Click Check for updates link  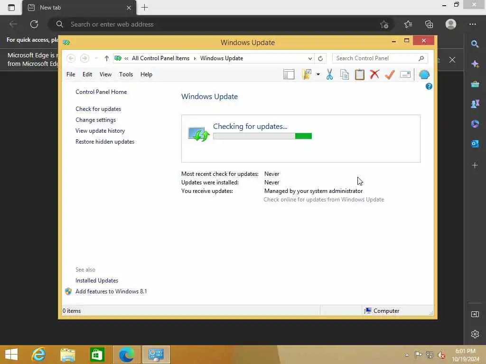[x=98, y=109]
